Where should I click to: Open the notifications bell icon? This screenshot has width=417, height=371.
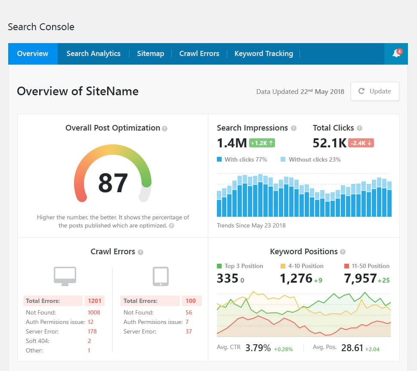[396, 53]
